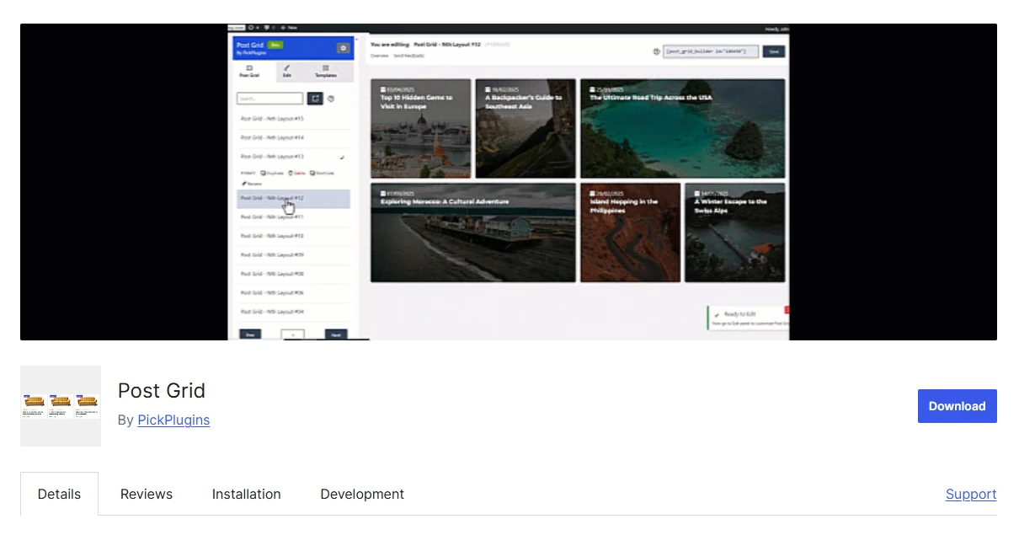The image size is (1019, 535).
Task: Click the refresh button beside the banner search box
Action: click(x=315, y=99)
